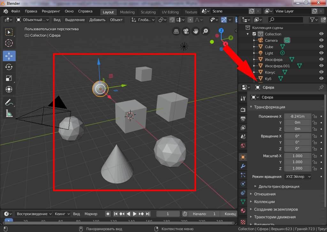Open the Modifiers wrench properties tab
This screenshot has height=232, width=327.
pos(243,166)
